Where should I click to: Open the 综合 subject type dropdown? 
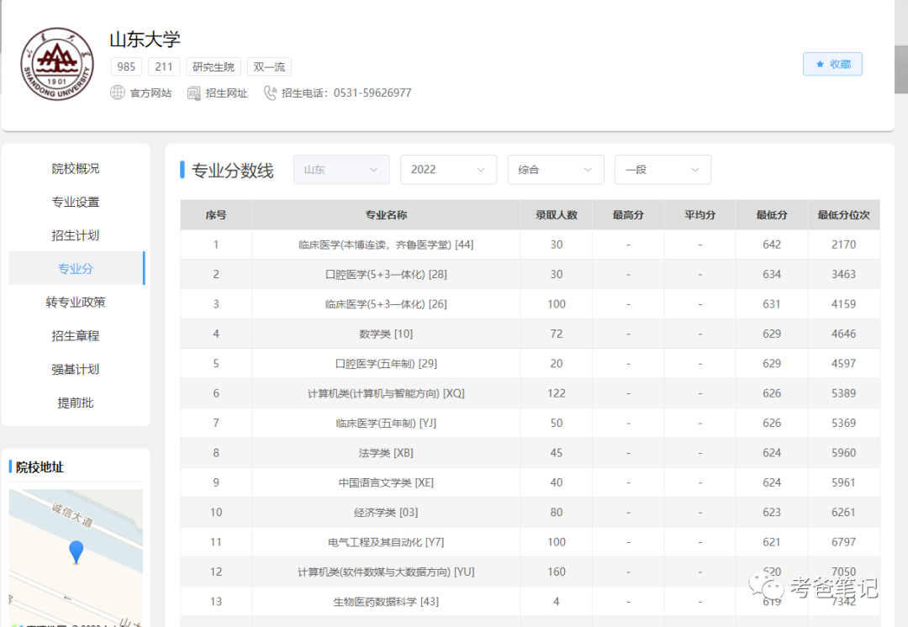(x=556, y=170)
